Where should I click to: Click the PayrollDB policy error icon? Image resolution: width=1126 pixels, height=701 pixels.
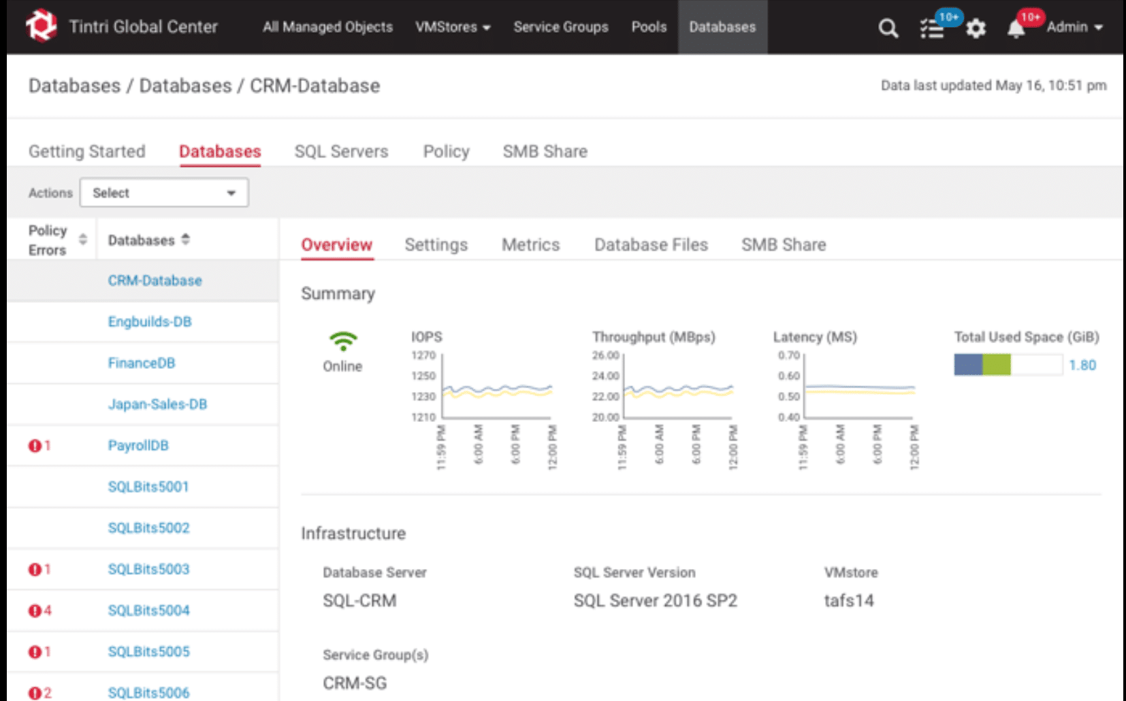(x=35, y=446)
